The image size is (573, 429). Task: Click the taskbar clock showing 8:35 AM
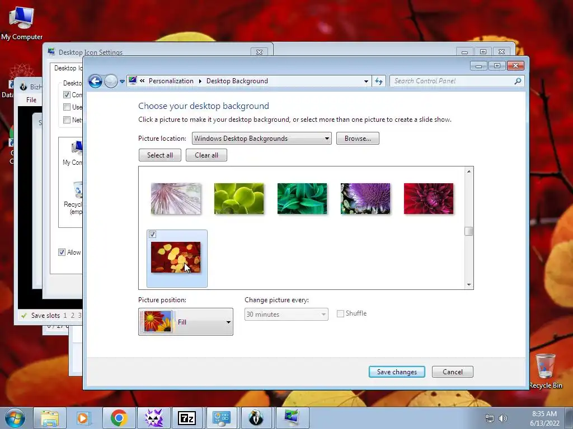[544, 418]
